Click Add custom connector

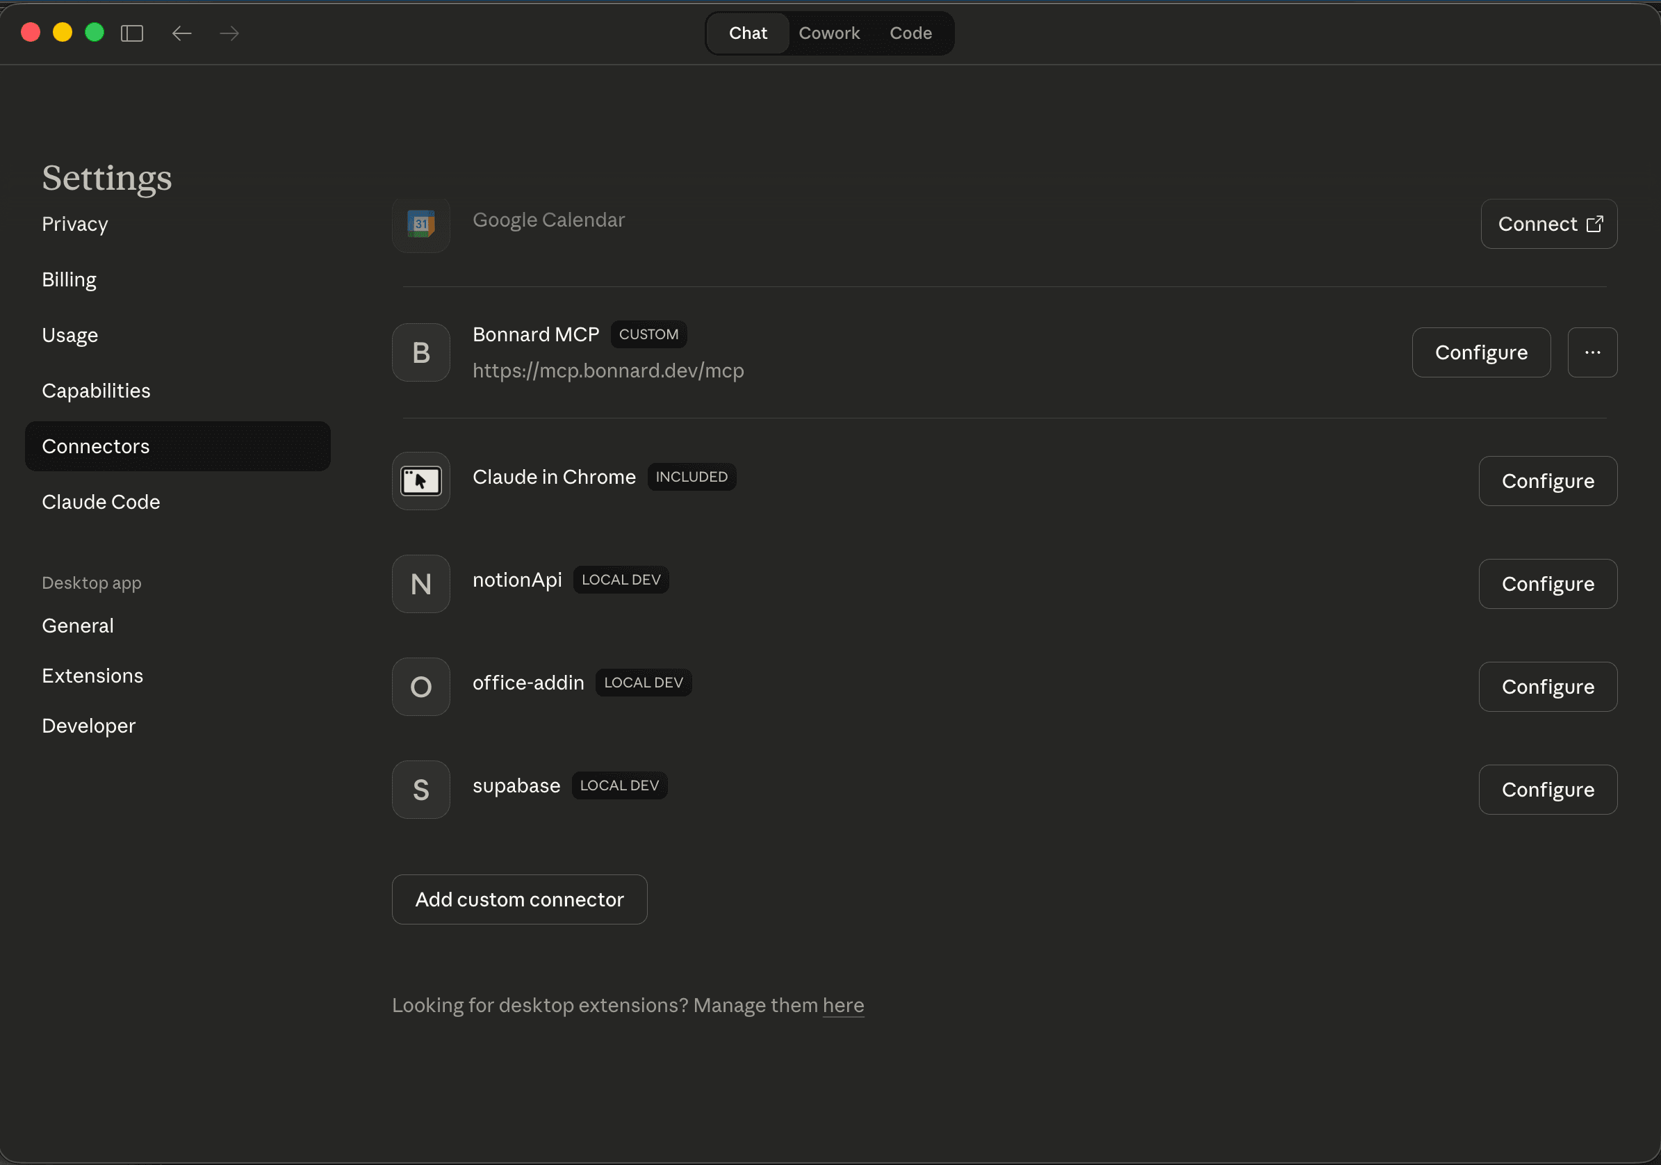(518, 899)
